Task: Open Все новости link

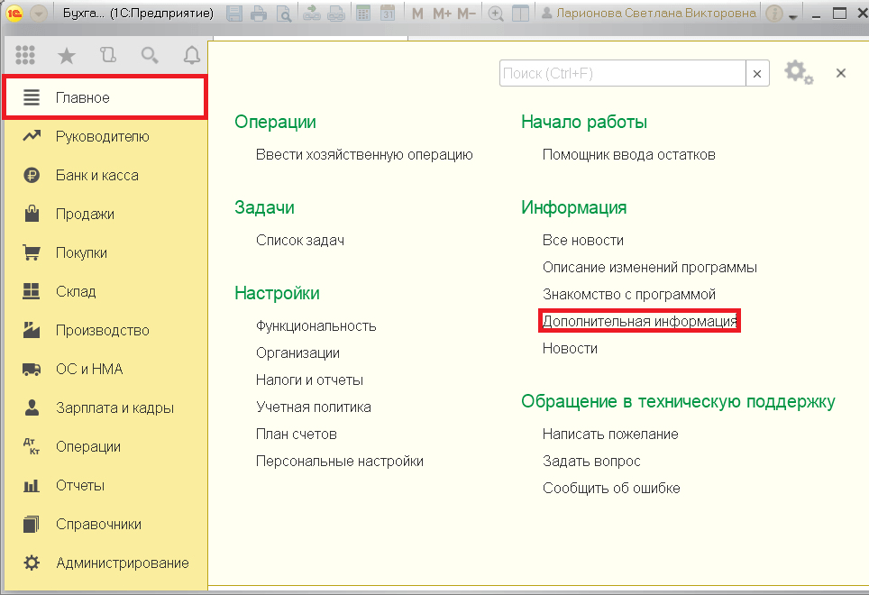Action: pos(582,241)
